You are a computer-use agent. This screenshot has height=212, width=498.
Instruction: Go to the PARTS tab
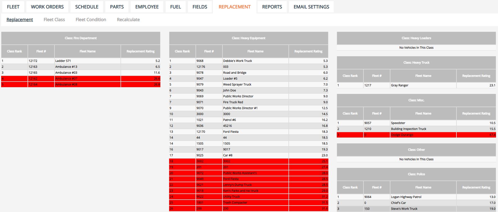coord(117,7)
